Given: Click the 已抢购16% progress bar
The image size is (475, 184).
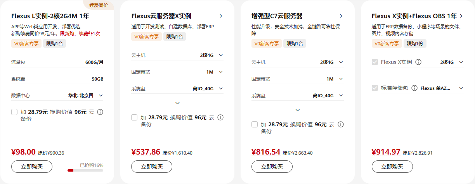Looking at the screenshot, I should (x=85, y=170).
